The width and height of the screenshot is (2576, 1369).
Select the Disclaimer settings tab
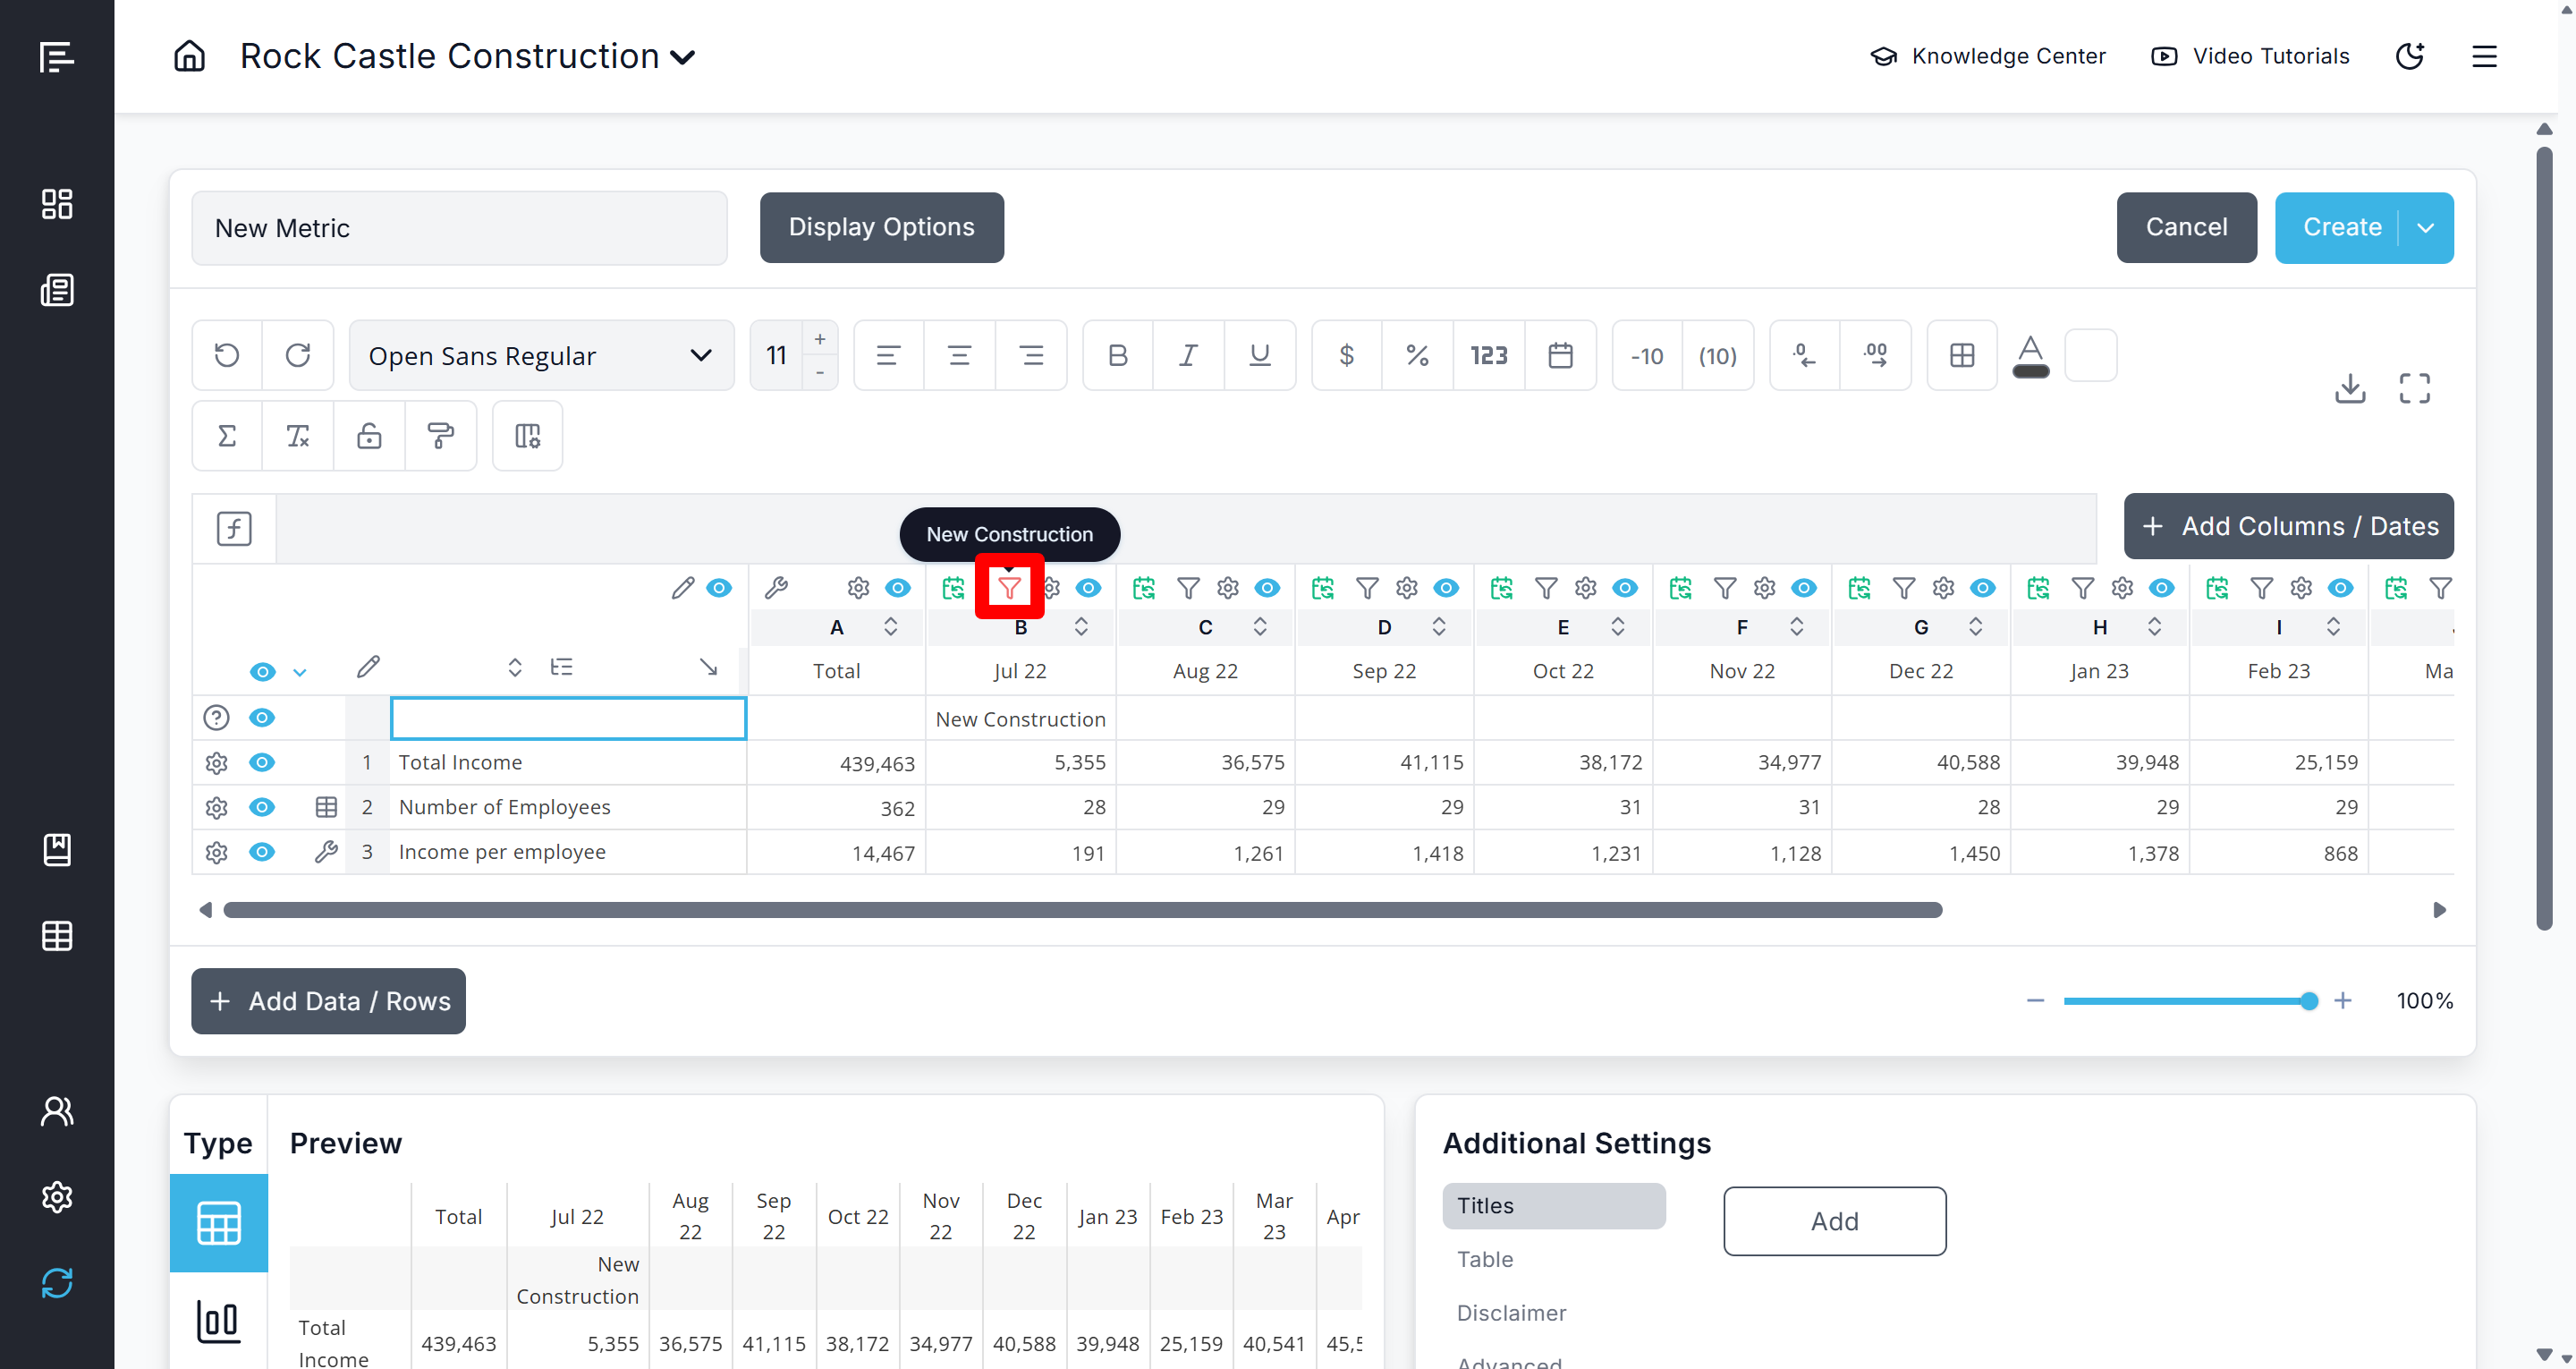1510,1313
